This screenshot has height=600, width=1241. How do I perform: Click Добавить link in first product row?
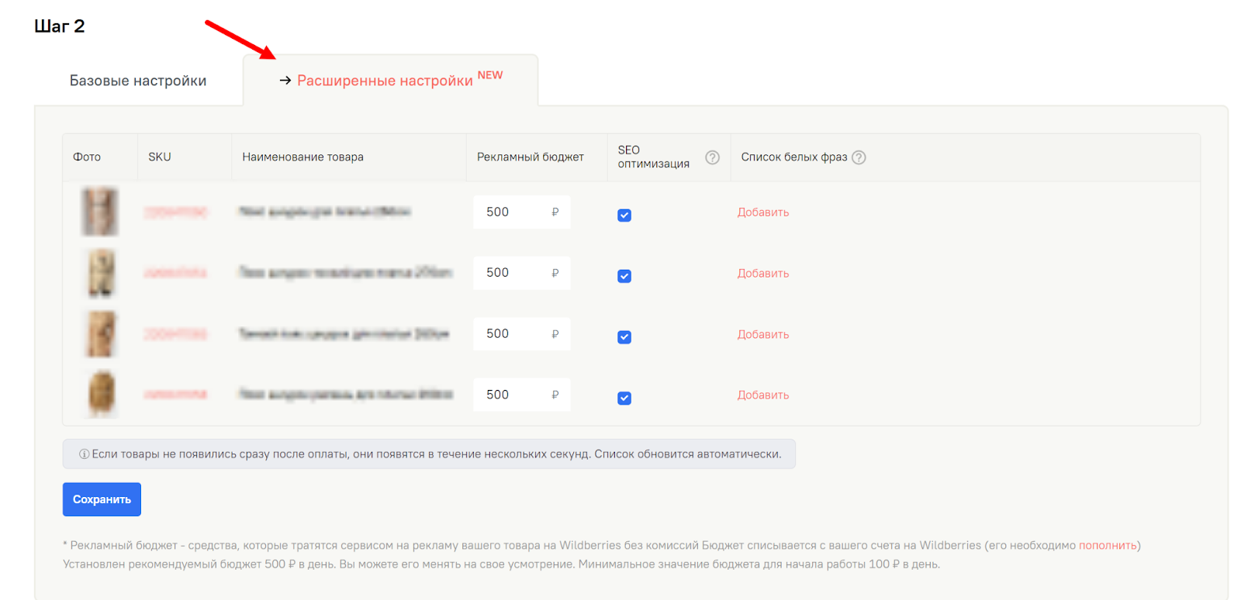point(762,212)
